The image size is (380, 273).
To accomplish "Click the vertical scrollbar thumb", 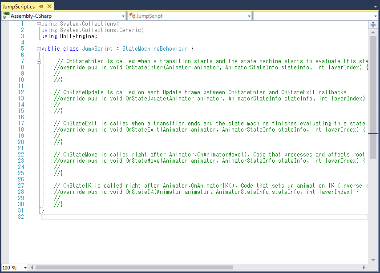I will (373, 97).
